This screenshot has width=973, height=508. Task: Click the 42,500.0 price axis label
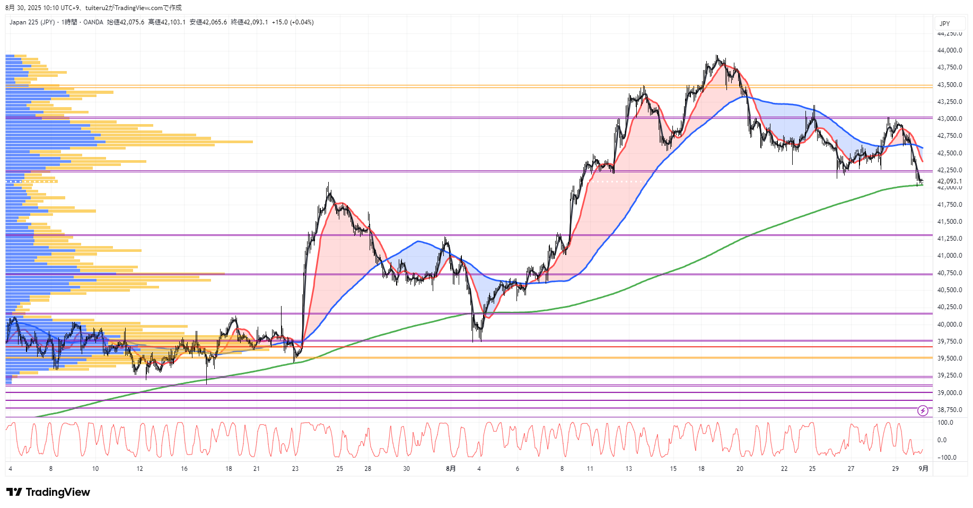950,153
